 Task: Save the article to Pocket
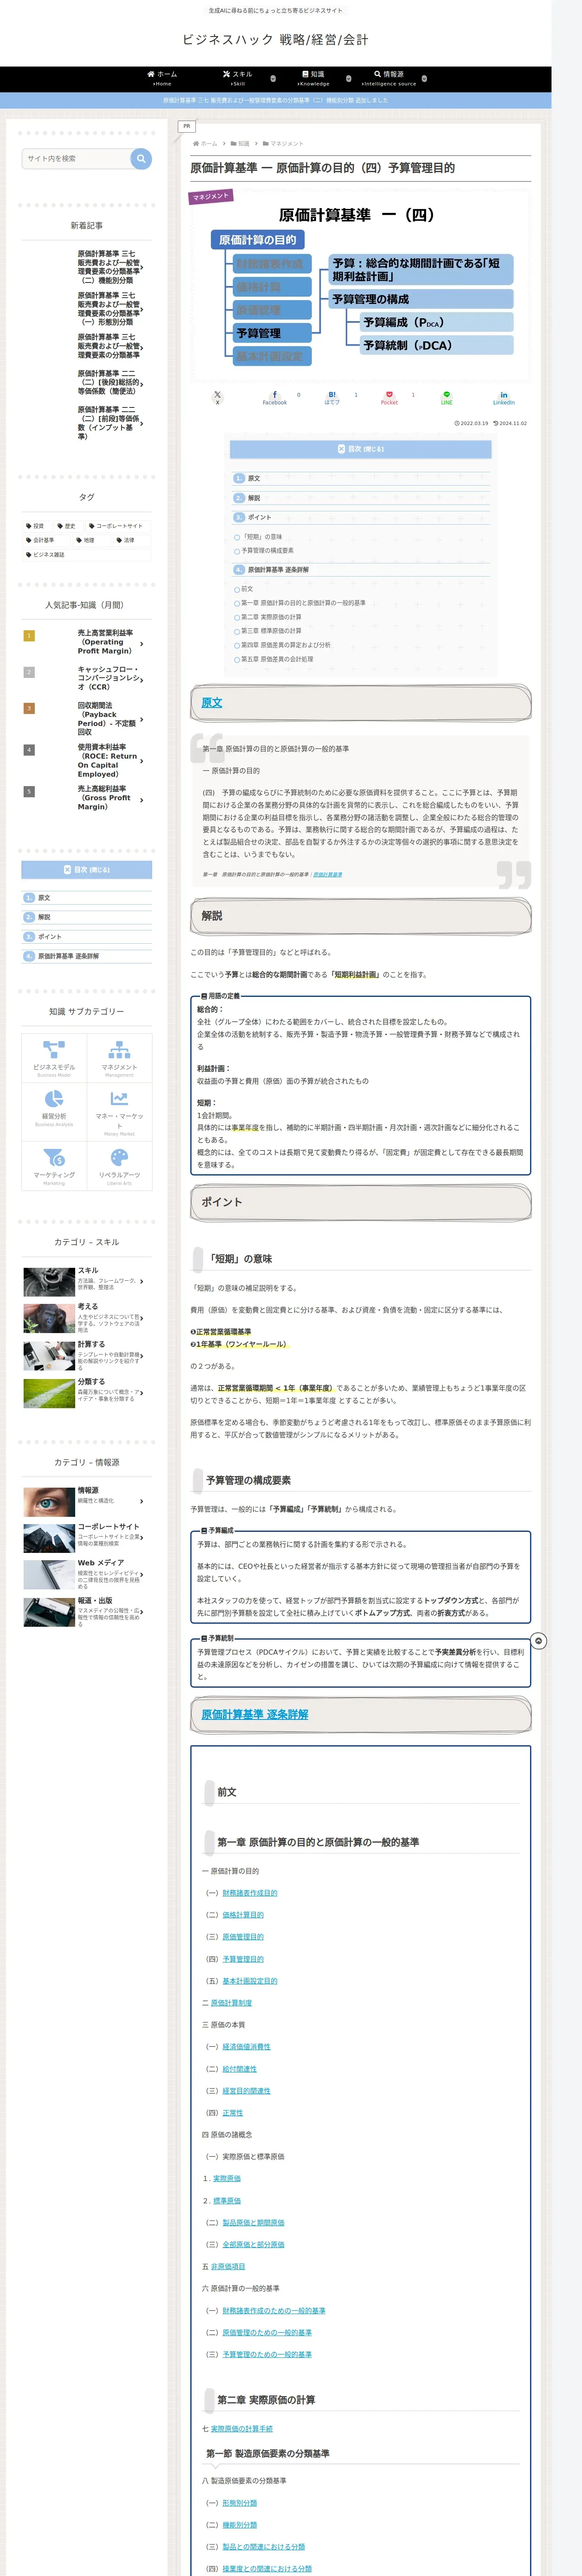389,398
